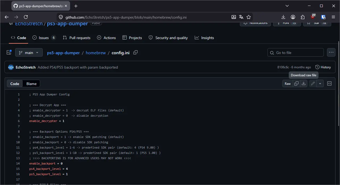Click the page vertical scrollbar
Image resolution: width=340 pixels, height=185 pixels.
tap(338, 84)
